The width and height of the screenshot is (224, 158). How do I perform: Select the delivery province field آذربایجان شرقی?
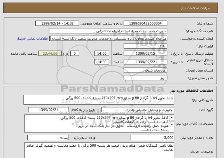(x=145, y=70)
